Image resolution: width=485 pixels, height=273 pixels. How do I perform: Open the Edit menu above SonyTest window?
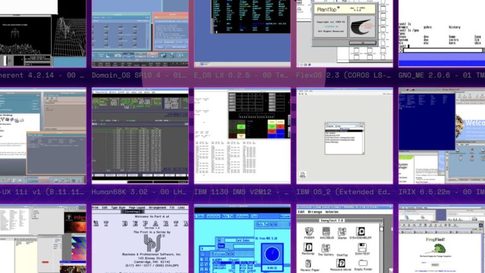point(301,212)
